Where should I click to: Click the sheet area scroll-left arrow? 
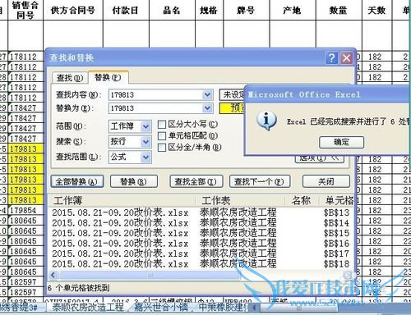pyautogui.click(x=254, y=308)
